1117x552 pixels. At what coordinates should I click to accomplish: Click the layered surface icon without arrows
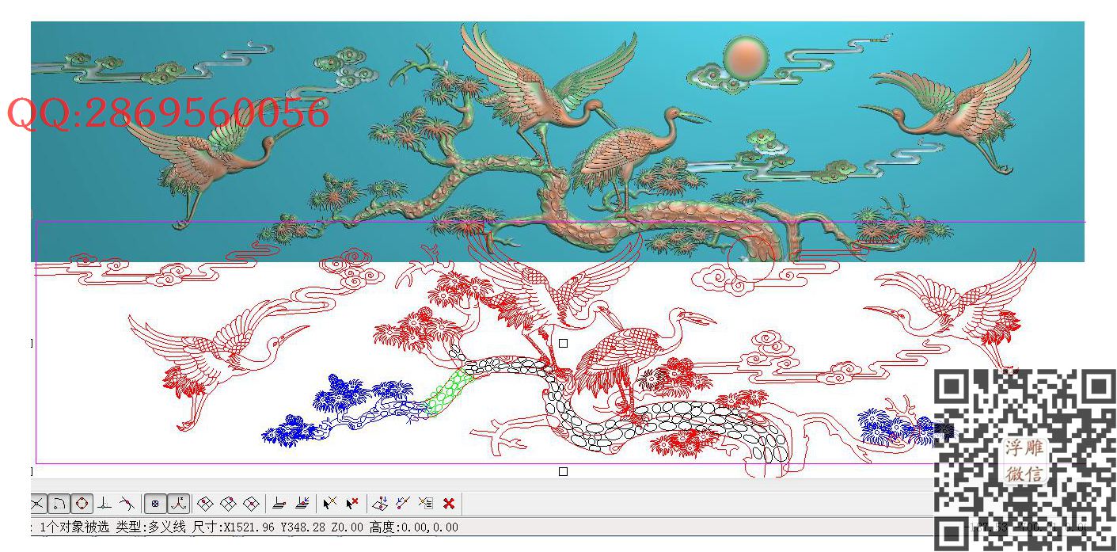coord(279,504)
